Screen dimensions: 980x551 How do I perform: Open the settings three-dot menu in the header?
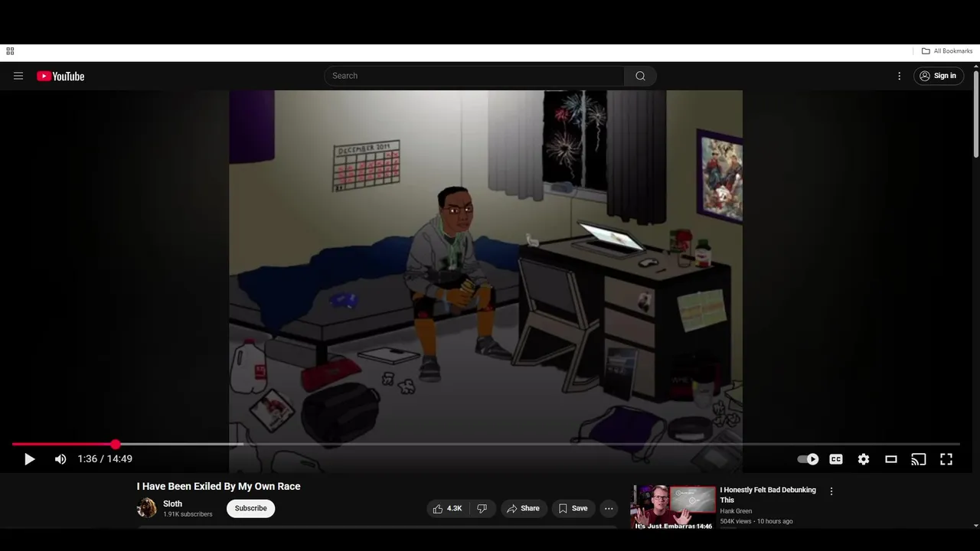click(x=900, y=76)
